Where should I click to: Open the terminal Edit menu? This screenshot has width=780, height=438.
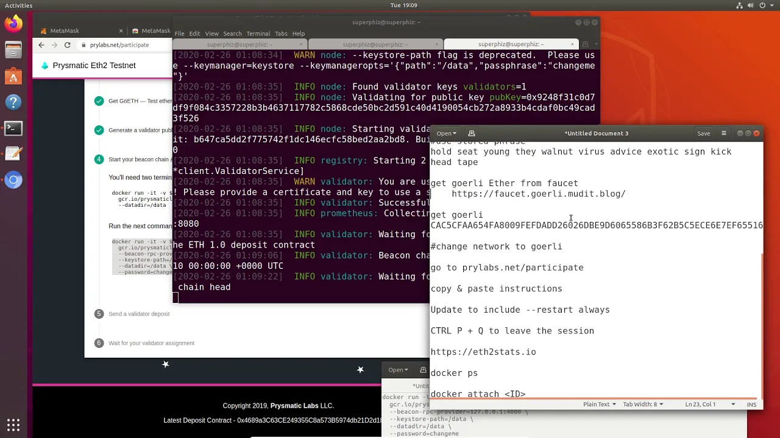tap(194, 33)
